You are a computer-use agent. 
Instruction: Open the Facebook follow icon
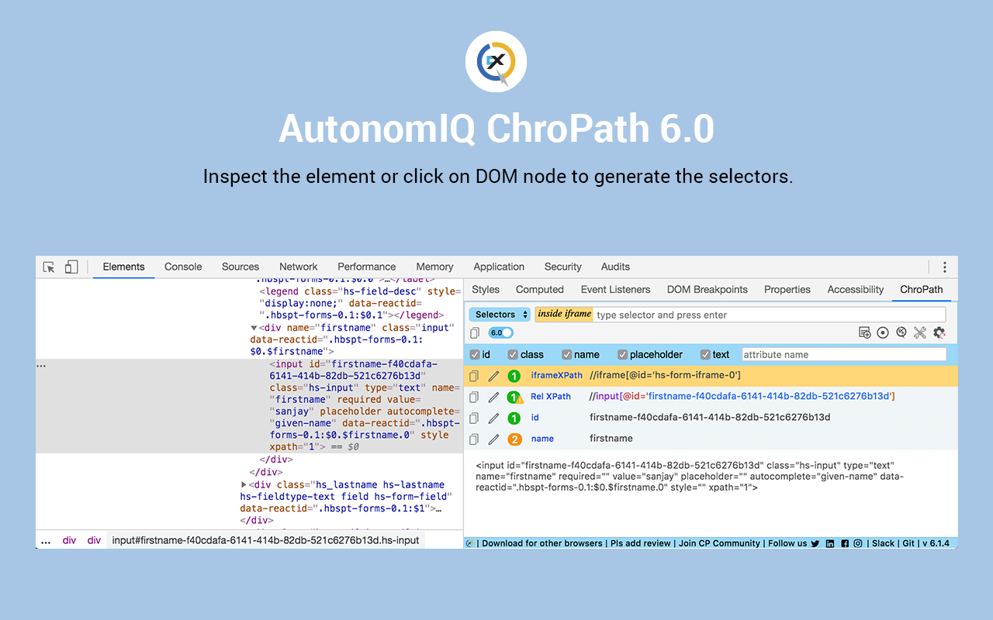click(x=845, y=543)
